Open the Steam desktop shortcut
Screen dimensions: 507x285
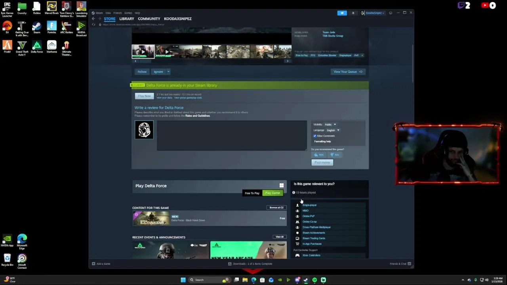coord(37,28)
